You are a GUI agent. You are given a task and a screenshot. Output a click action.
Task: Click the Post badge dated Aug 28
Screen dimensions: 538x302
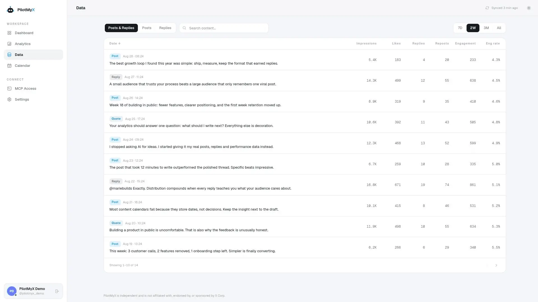point(115,56)
